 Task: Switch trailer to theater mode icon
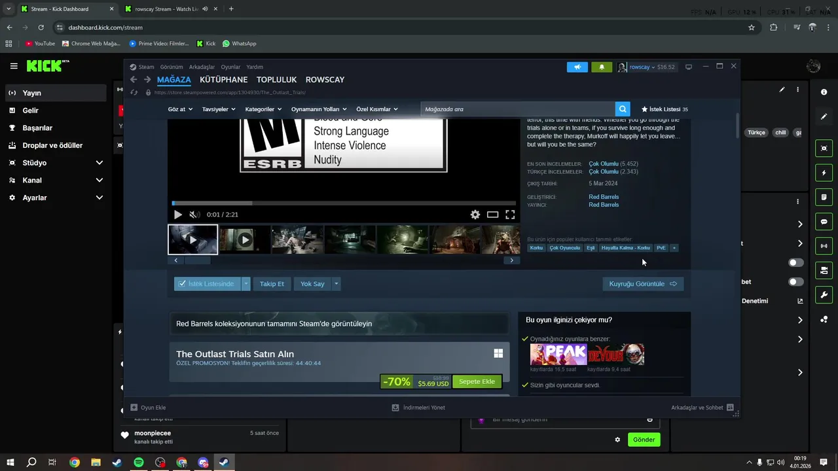(x=492, y=215)
